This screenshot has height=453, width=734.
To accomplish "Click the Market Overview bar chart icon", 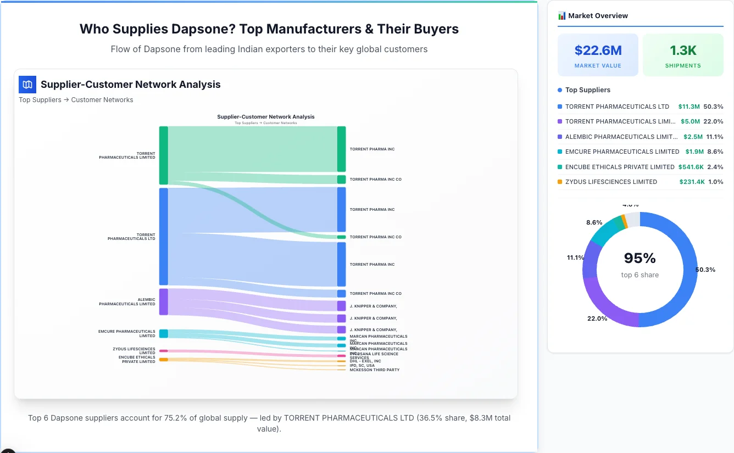I will pos(561,16).
